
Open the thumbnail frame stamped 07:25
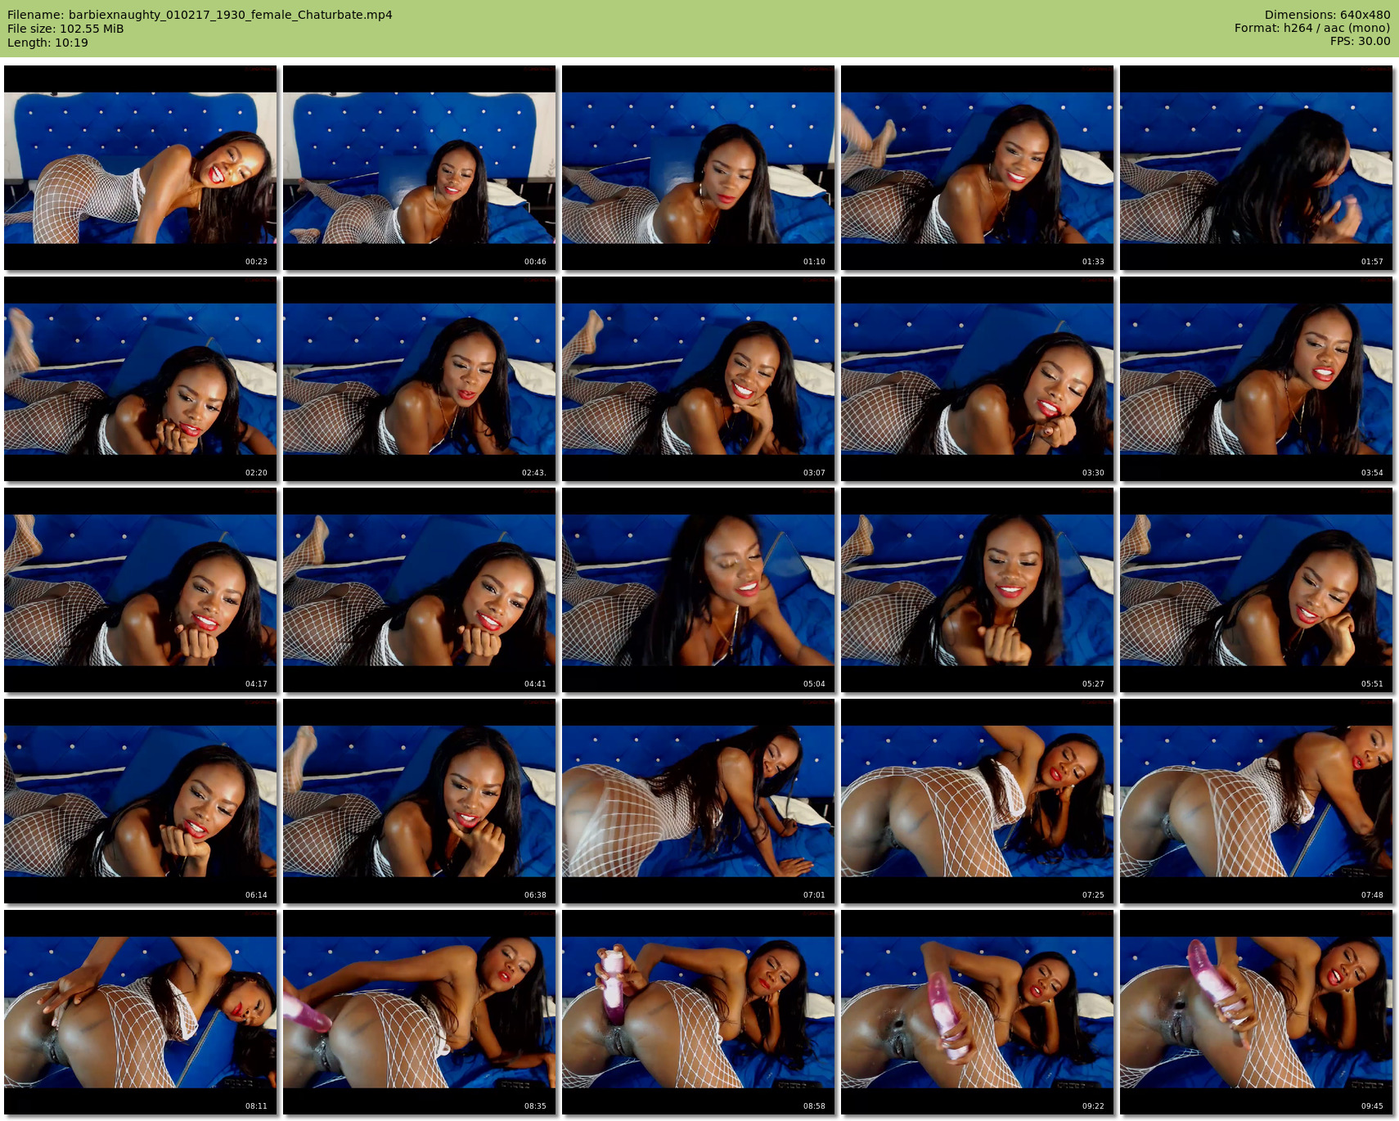point(978,801)
